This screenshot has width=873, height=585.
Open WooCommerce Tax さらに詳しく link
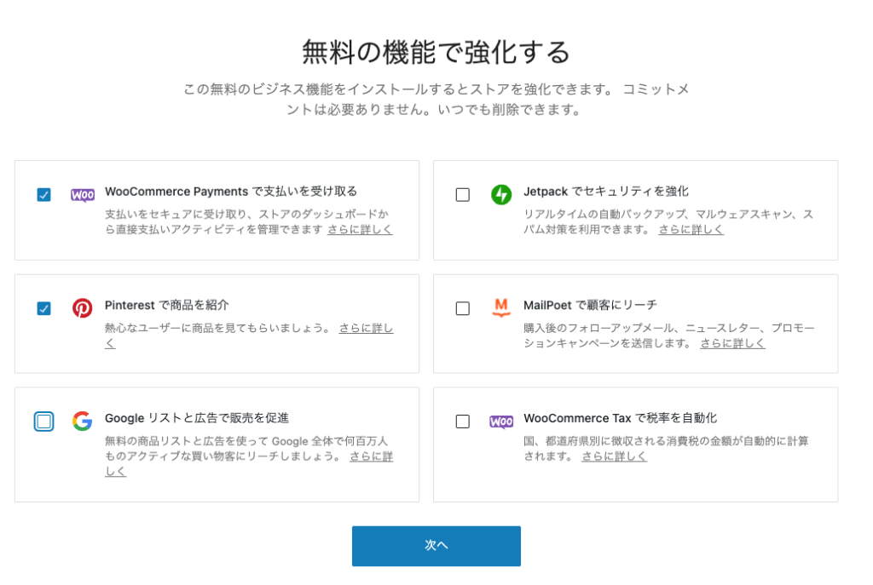point(614,456)
